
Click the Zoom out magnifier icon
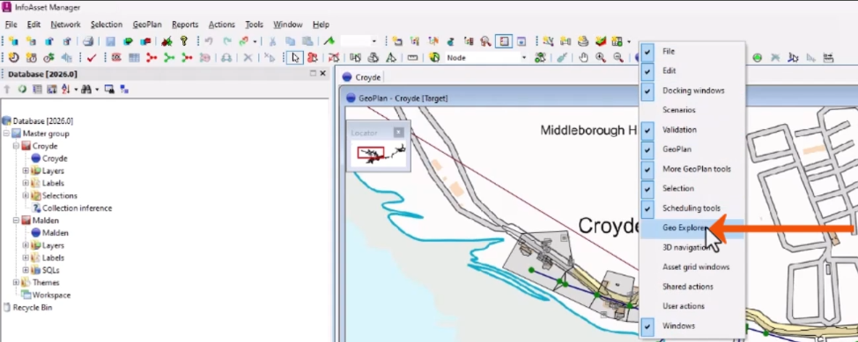coord(618,57)
